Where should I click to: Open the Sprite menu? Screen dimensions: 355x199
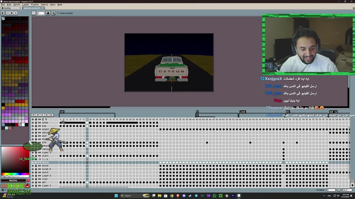[17, 4]
